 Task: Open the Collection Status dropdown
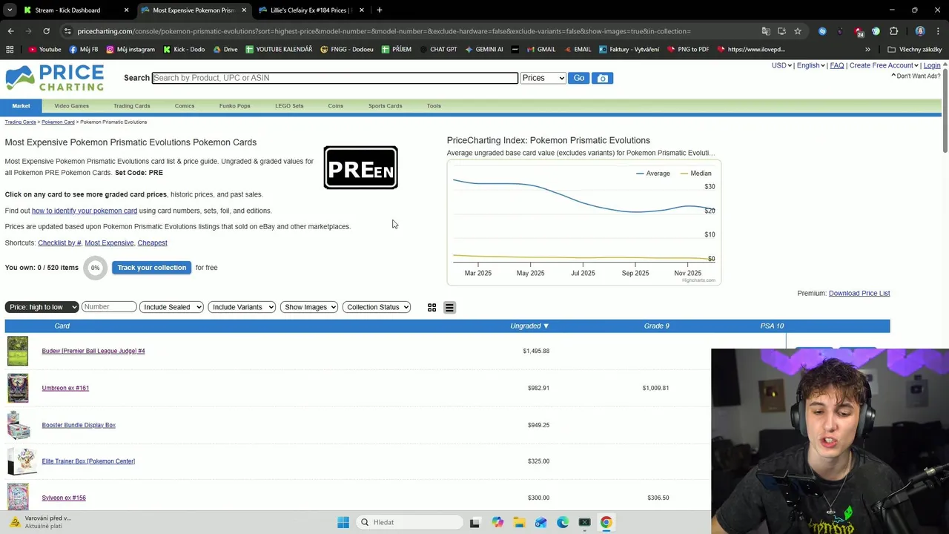(377, 307)
